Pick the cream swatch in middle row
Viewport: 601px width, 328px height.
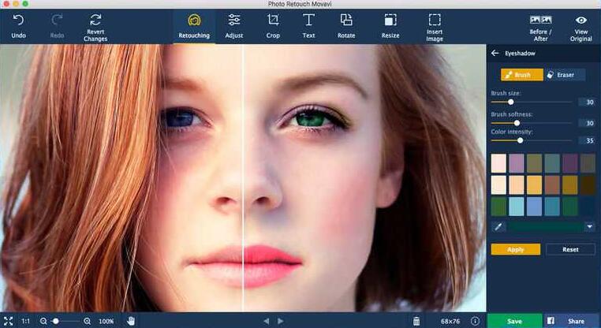(x=498, y=185)
